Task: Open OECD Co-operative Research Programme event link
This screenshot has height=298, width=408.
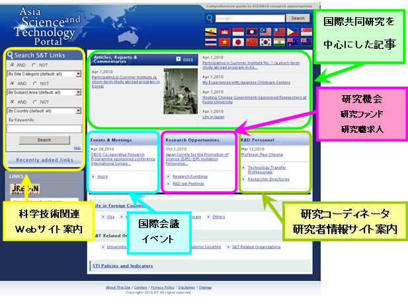Action: [123, 159]
